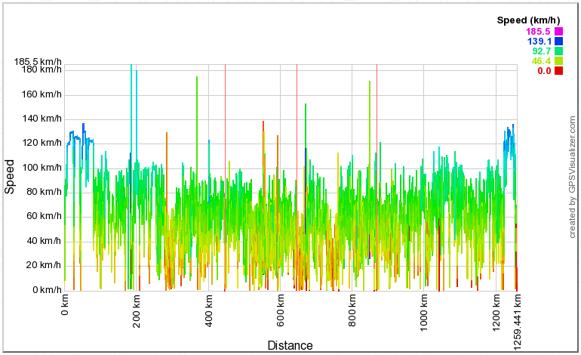
Task: Open the GPSVisualizer.com credit link
Action: click(572, 177)
